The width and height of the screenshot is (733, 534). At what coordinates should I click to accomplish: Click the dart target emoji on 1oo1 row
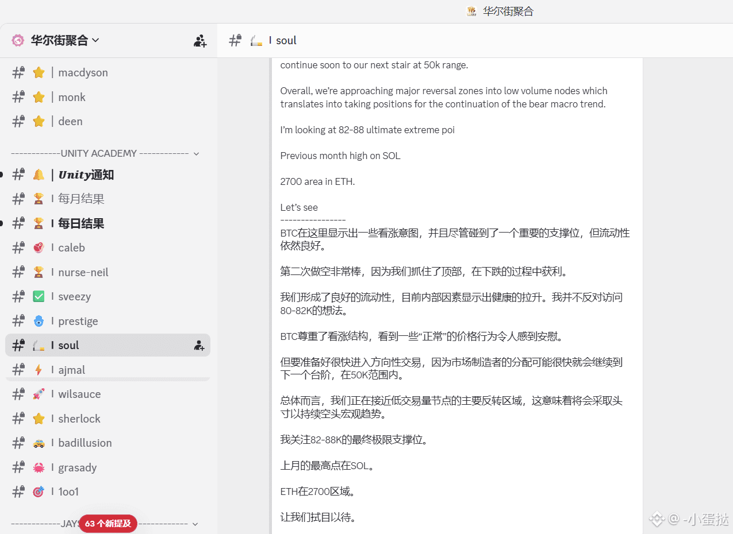coord(39,492)
